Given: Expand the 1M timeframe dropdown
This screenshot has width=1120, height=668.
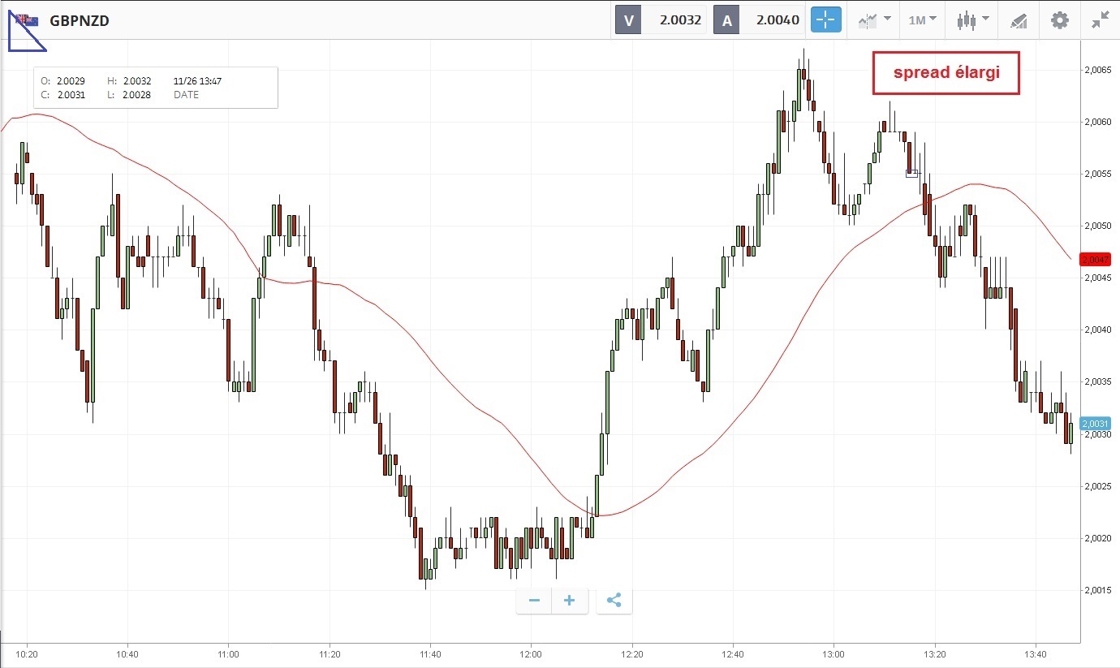Looking at the screenshot, I should (922, 20).
